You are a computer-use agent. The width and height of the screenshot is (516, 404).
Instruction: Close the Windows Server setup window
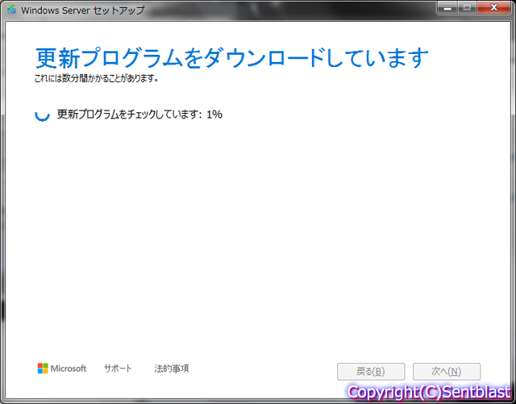[493, 8]
